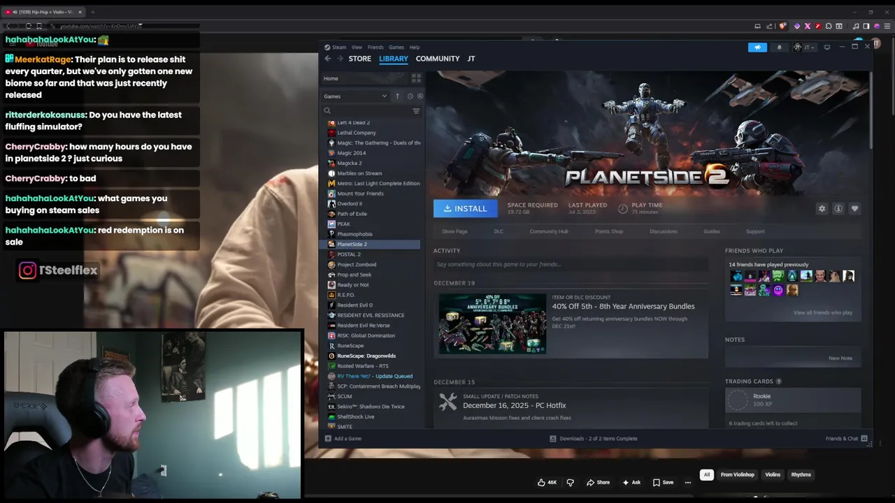Select the 'Rhythms' YouTube chip
The width and height of the screenshot is (895, 503).
click(x=801, y=474)
